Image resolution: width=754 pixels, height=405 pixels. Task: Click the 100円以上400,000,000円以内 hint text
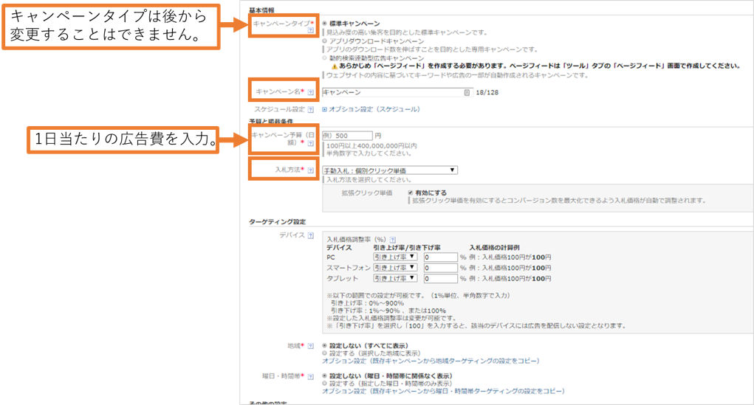371,145
